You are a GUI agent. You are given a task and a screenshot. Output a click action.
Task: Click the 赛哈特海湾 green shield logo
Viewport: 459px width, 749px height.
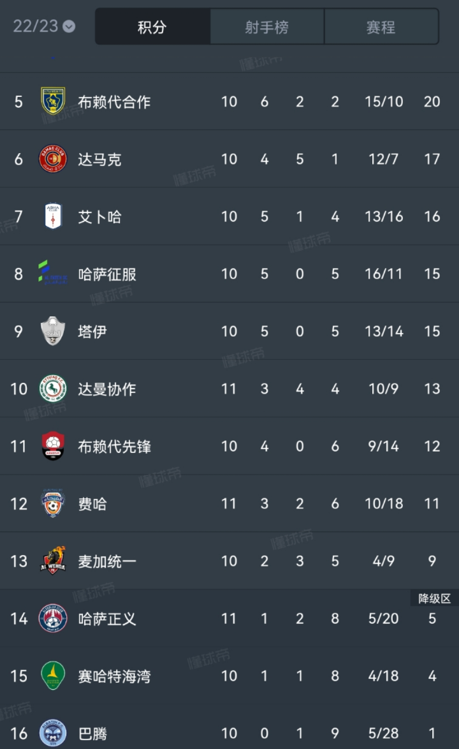52,676
